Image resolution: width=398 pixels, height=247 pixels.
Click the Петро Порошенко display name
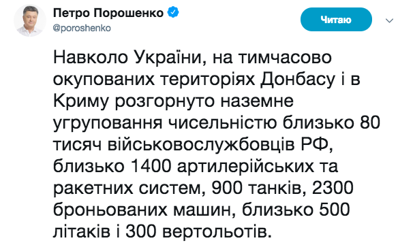click(x=108, y=13)
